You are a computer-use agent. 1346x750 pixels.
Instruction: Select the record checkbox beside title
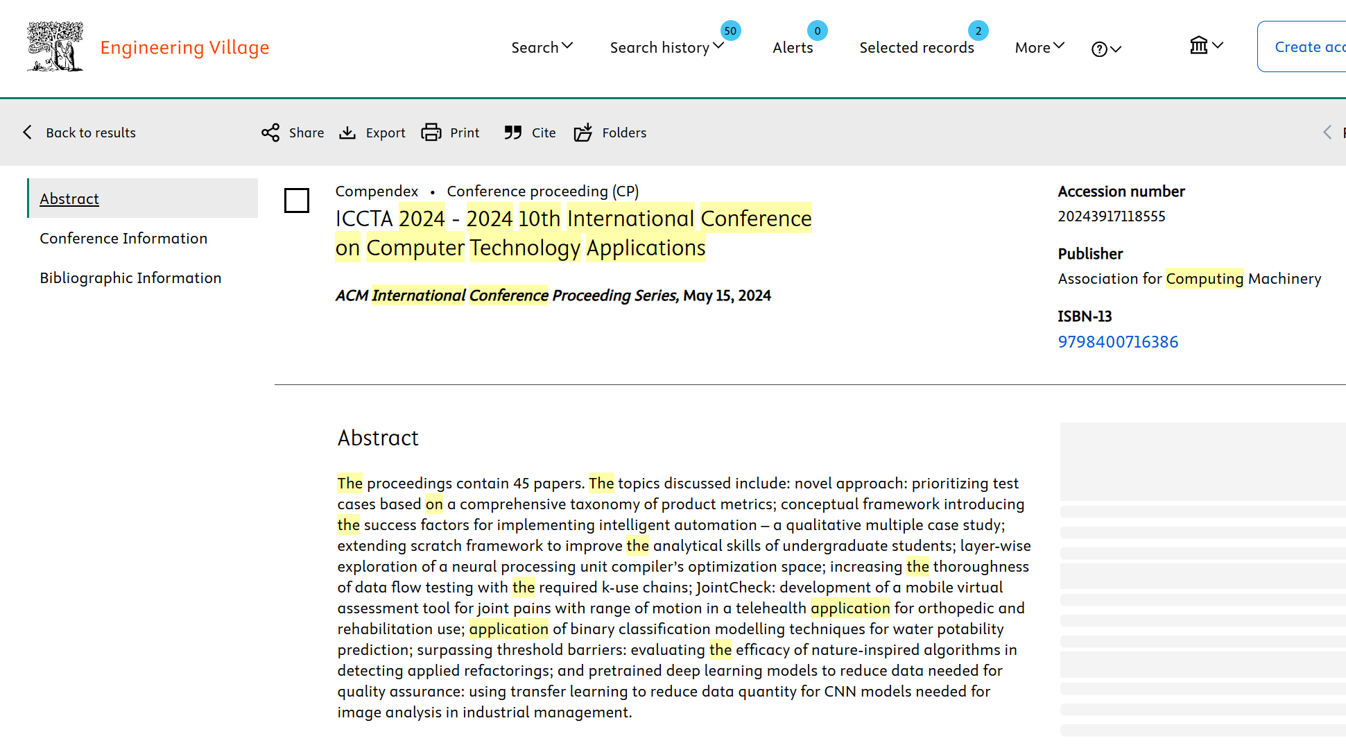click(297, 201)
